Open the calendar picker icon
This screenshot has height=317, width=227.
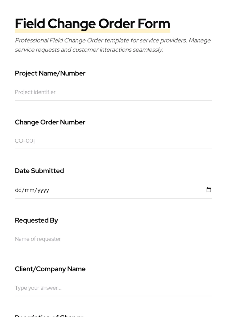(x=209, y=190)
